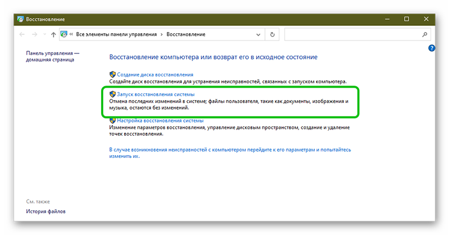Refresh the Recovery page
The height and width of the screenshot is (235, 449).
point(272,34)
